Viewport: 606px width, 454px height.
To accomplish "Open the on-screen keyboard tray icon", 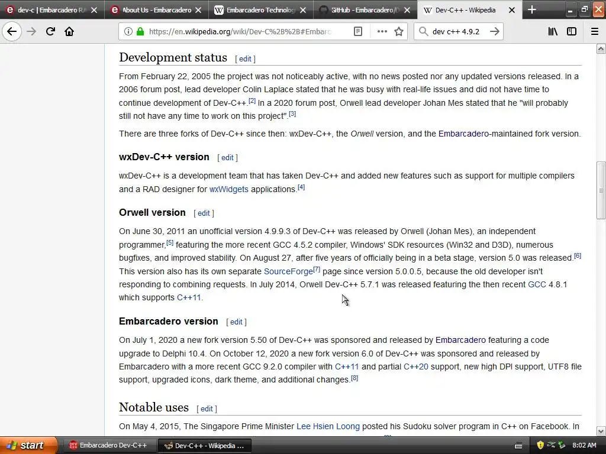I will [518, 446].
